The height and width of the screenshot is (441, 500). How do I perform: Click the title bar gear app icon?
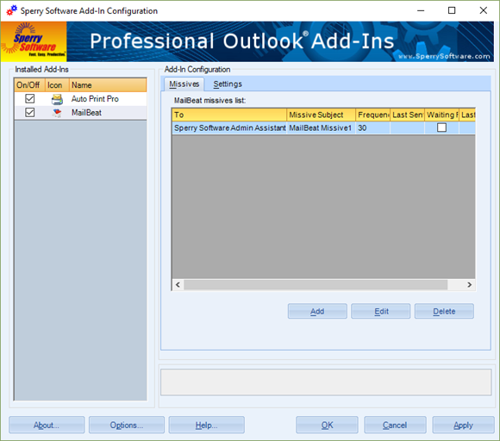coord(12,10)
